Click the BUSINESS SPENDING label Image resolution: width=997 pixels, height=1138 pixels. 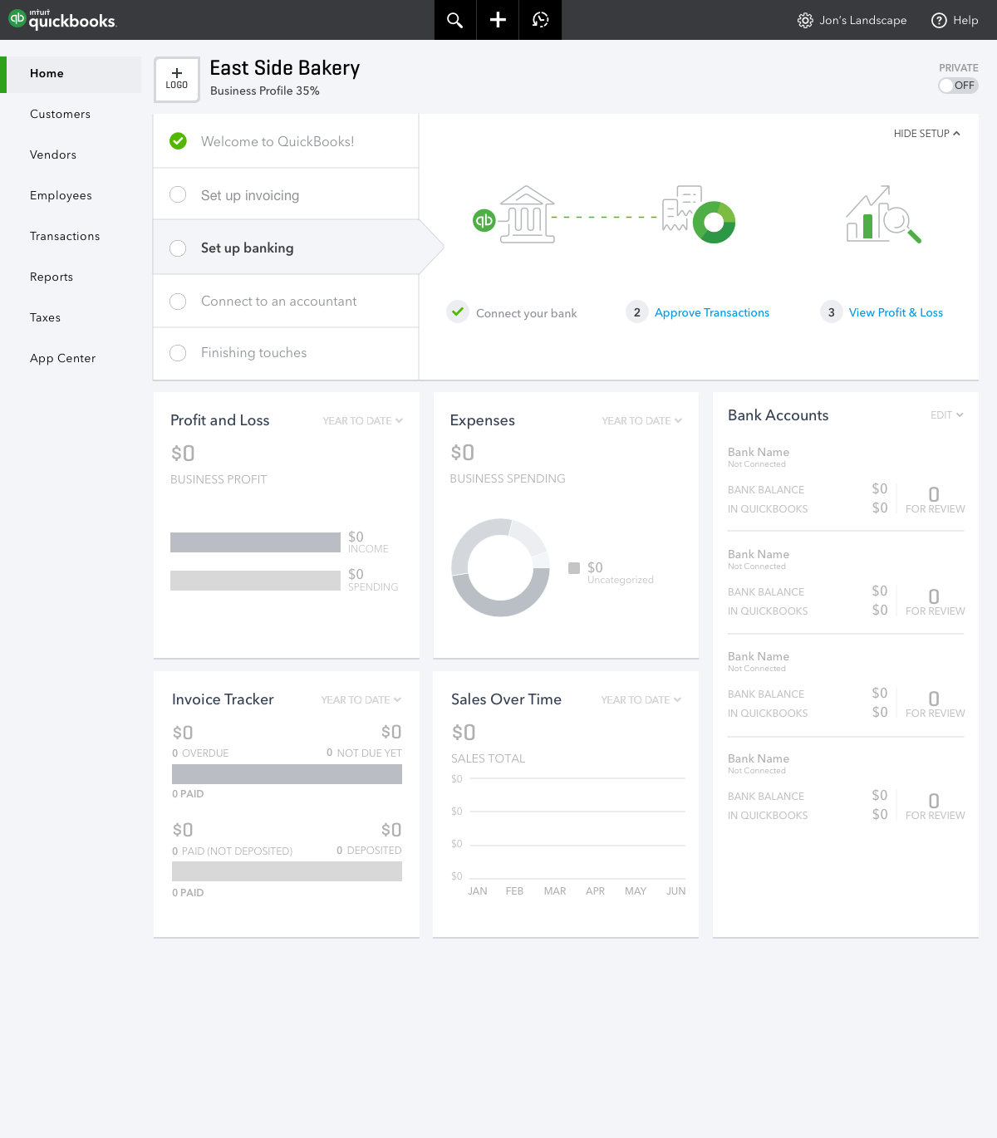pyautogui.click(x=508, y=478)
